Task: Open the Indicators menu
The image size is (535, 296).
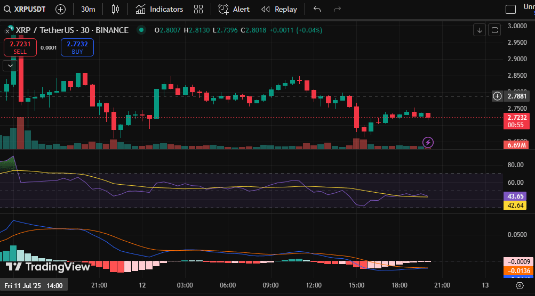Action: [159, 9]
